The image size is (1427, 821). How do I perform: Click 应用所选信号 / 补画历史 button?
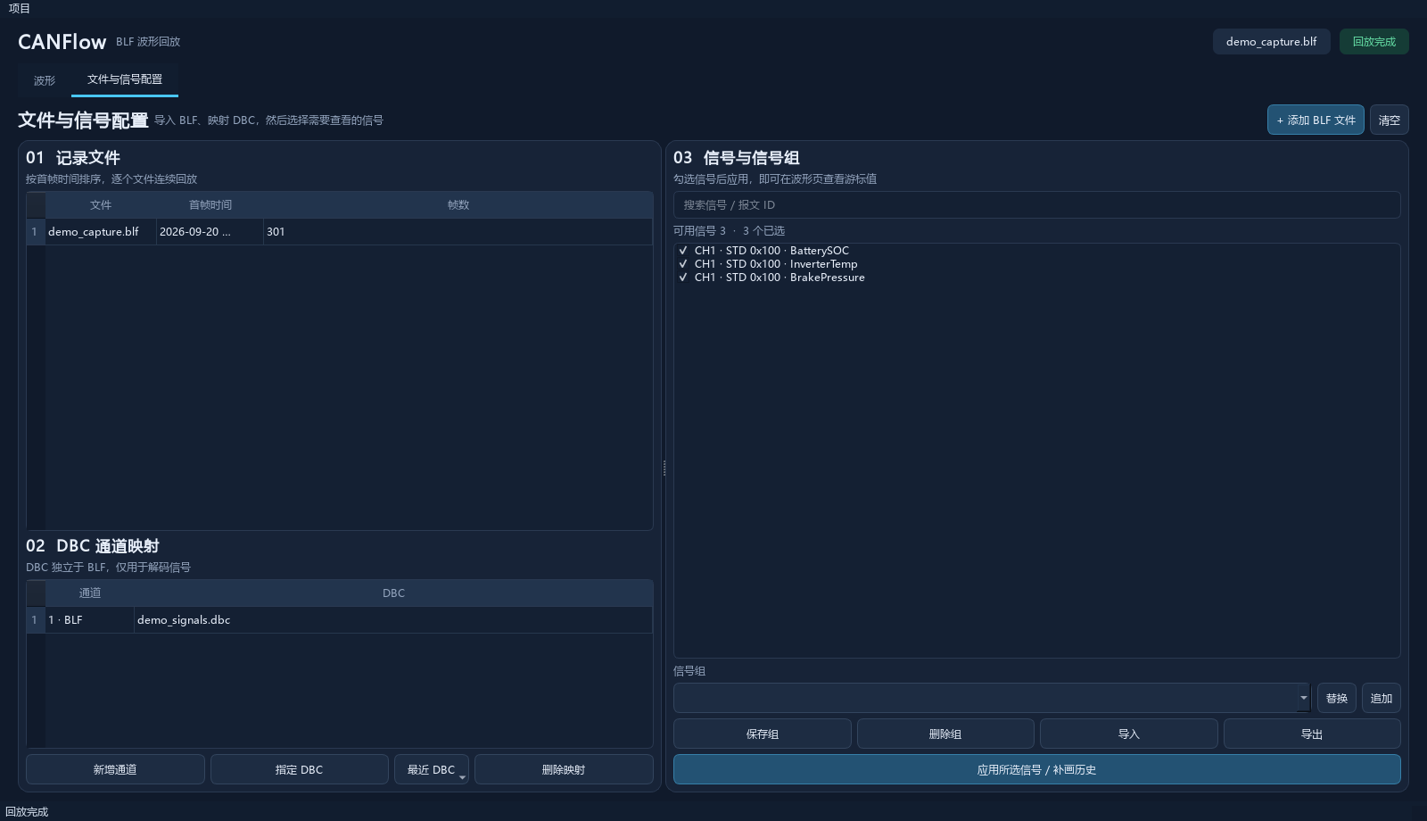(x=1036, y=769)
